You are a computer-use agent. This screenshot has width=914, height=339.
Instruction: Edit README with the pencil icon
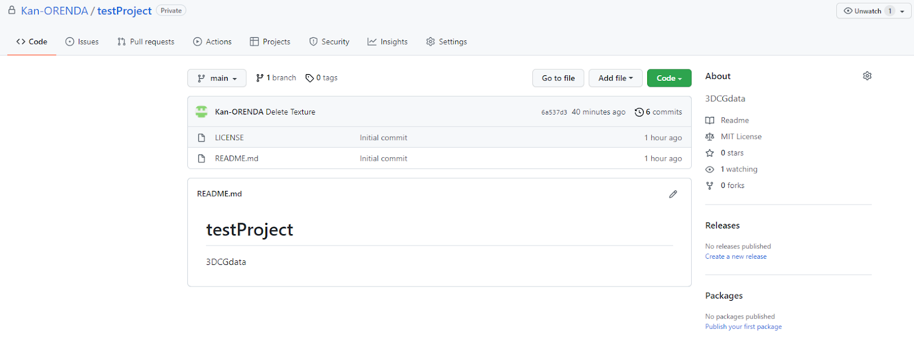(x=673, y=194)
